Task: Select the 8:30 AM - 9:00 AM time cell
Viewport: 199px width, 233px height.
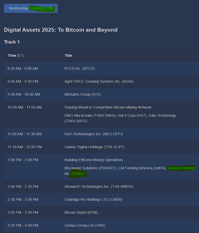Action: point(23,68)
